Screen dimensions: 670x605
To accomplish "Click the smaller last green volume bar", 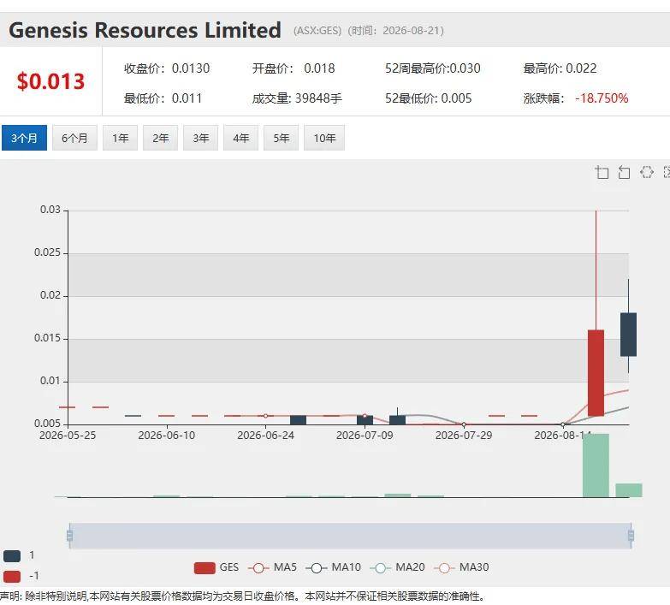I will click(629, 490).
